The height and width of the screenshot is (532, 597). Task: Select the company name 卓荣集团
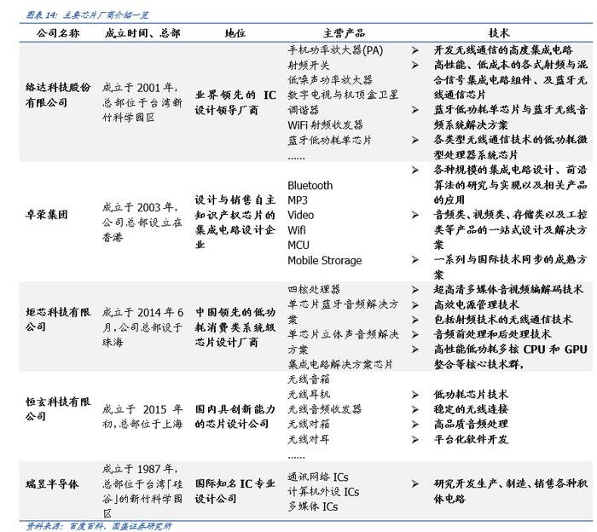46,215
